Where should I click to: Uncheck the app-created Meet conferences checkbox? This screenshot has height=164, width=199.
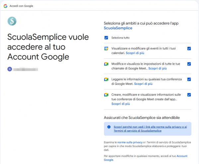point(189,95)
